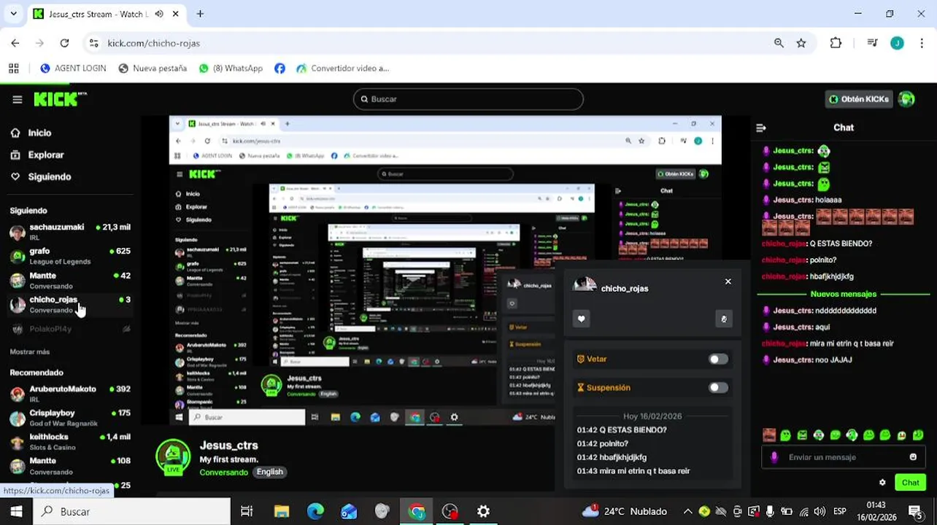Screen dimensions: 937x525
Task: Open the Kick hamburger menu
Action: click(17, 99)
